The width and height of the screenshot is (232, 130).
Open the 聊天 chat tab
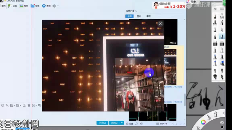[x=3, y=6]
